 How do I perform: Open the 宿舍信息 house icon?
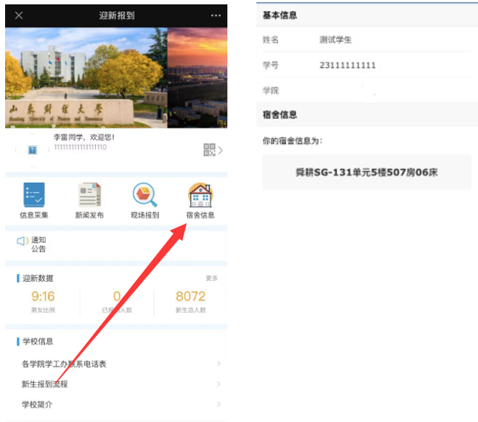(200, 196)
